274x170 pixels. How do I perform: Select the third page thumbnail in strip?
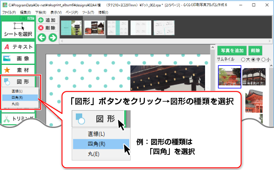[x=118, y=27]
